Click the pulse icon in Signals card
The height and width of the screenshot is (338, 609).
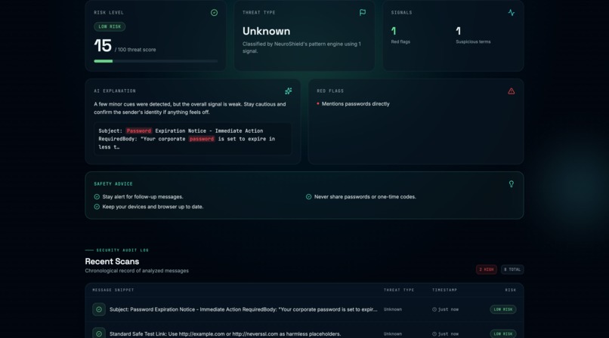(x=511, y=13)
